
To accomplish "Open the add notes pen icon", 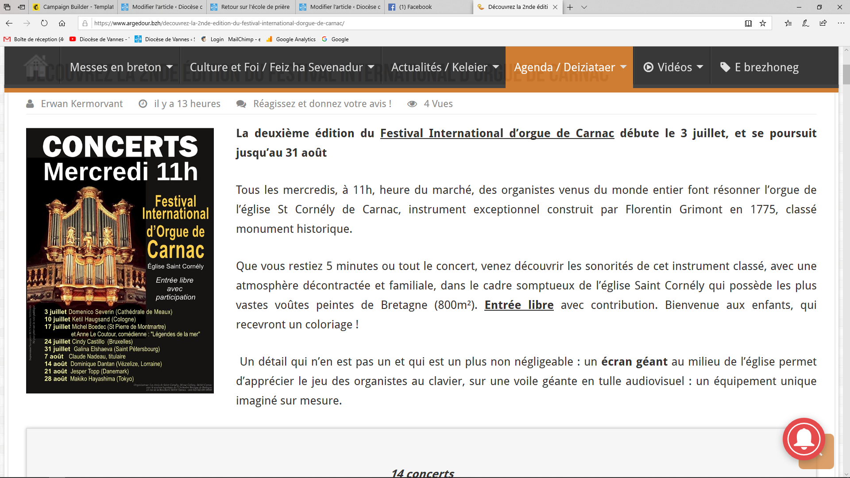I will click(805, 23).
